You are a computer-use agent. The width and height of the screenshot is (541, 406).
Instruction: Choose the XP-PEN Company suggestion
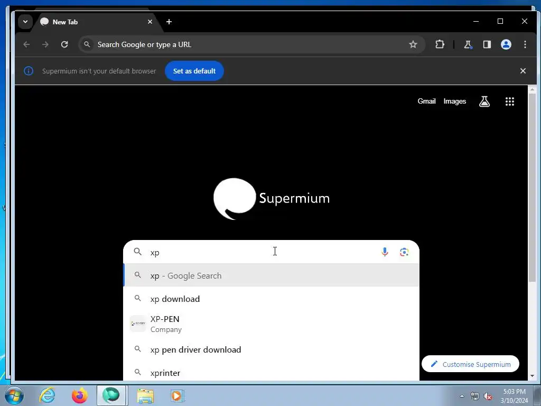(x=271, y=324)
